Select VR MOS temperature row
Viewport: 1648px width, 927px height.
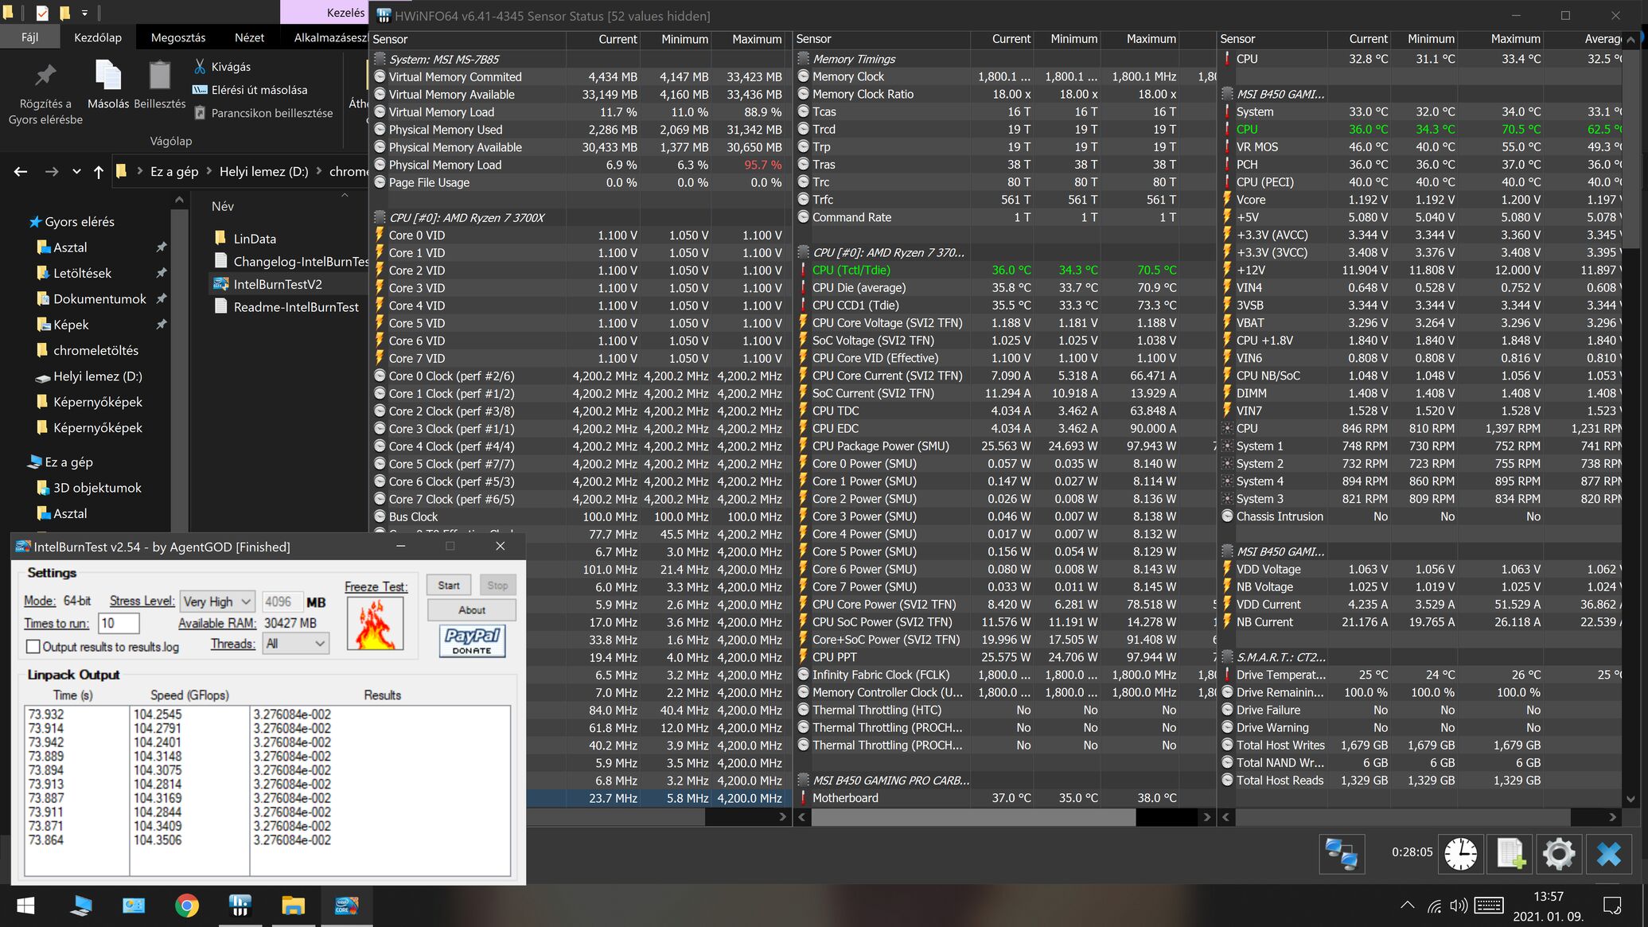(1420, 146)
